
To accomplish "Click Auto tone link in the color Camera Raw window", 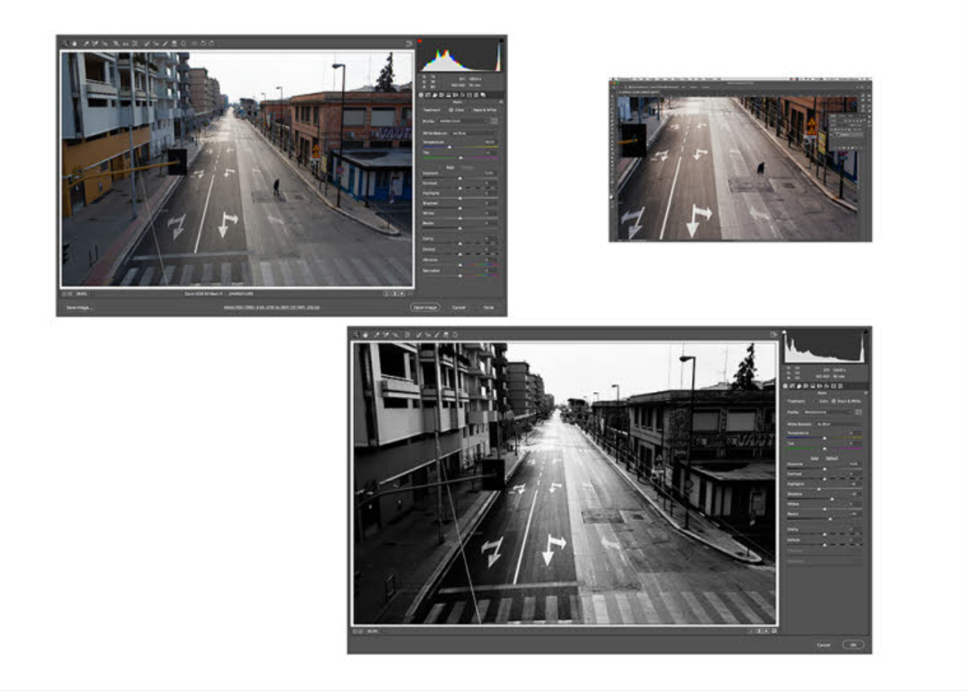I will pyautogui.click(x=450, y=168).
